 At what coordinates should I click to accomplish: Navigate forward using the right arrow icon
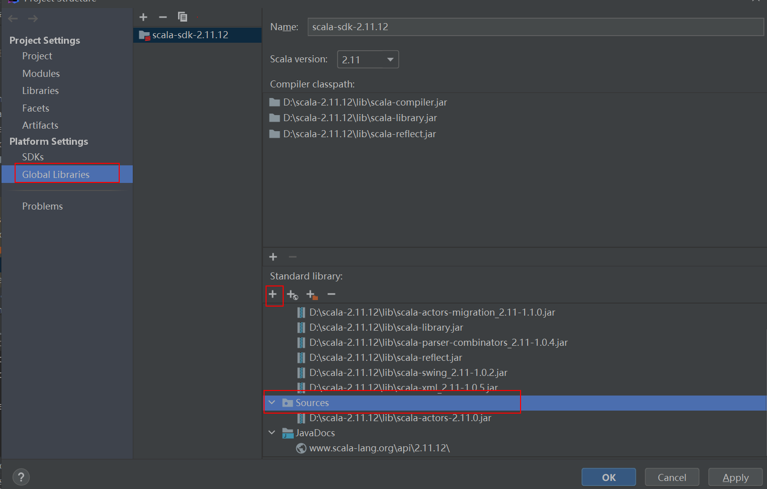pyautogui.click(x=32, y=18)
